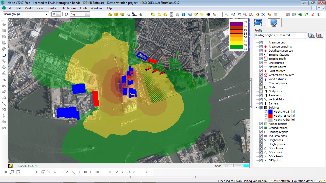The width and height of the screenshot is (326, 183).
Task: Click the zoom to full extent icon
Action: tap(263, 14)
